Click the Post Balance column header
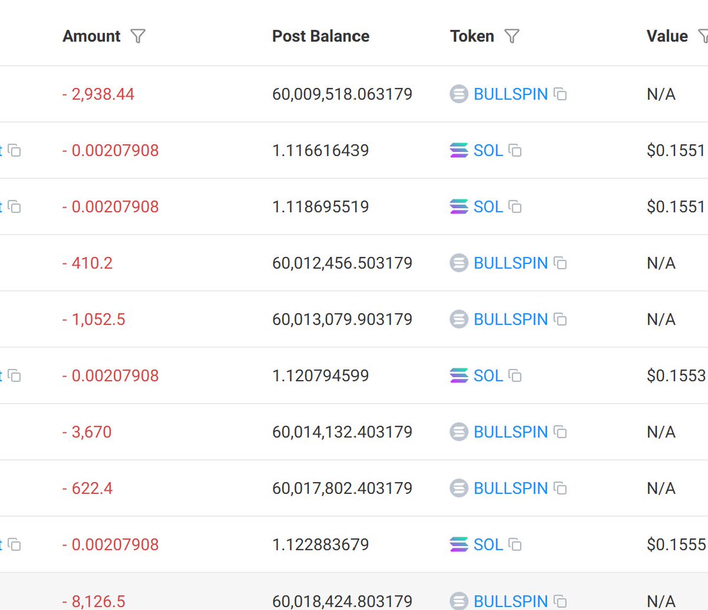 click(x=321, y=37)
